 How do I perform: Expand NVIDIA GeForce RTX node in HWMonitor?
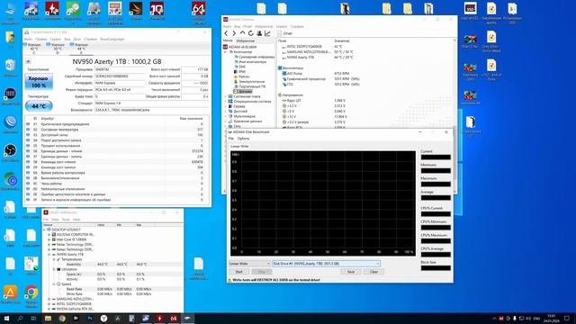tap(49, 309)
